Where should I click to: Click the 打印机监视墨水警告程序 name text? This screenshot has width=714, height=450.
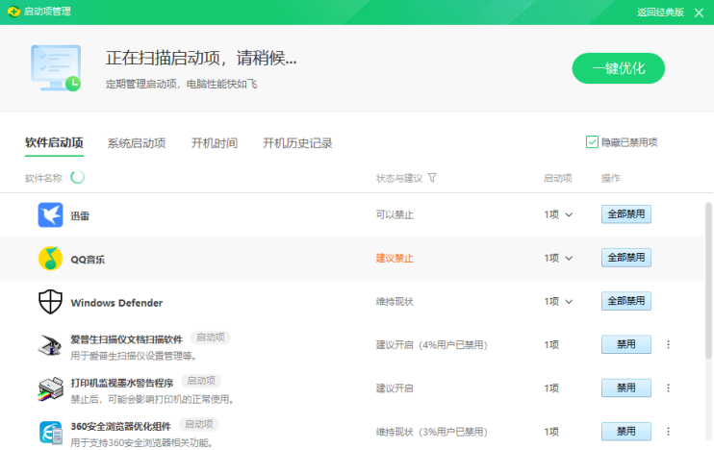(122, 383)
